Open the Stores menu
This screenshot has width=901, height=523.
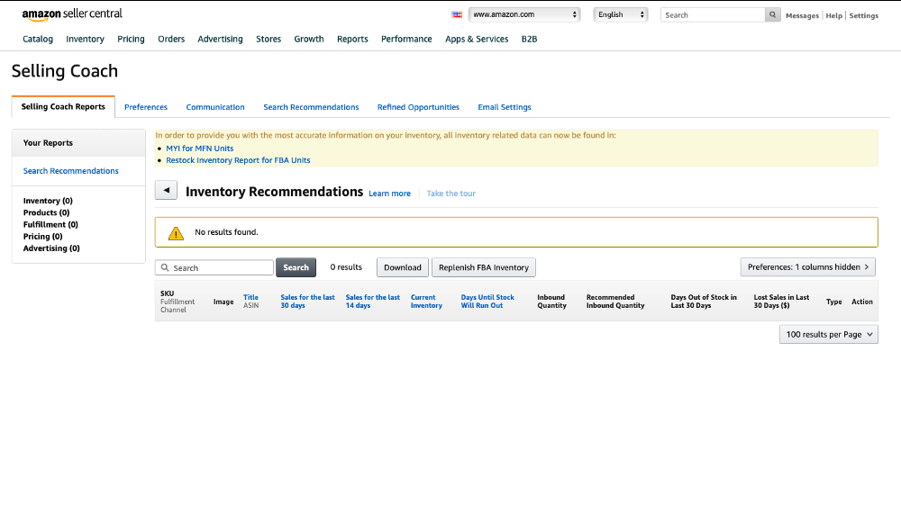(268, 39)
